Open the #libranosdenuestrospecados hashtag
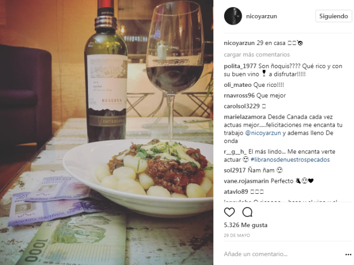Image resolution: width=354 pixels, height=265 pixels. click(290, 160)
